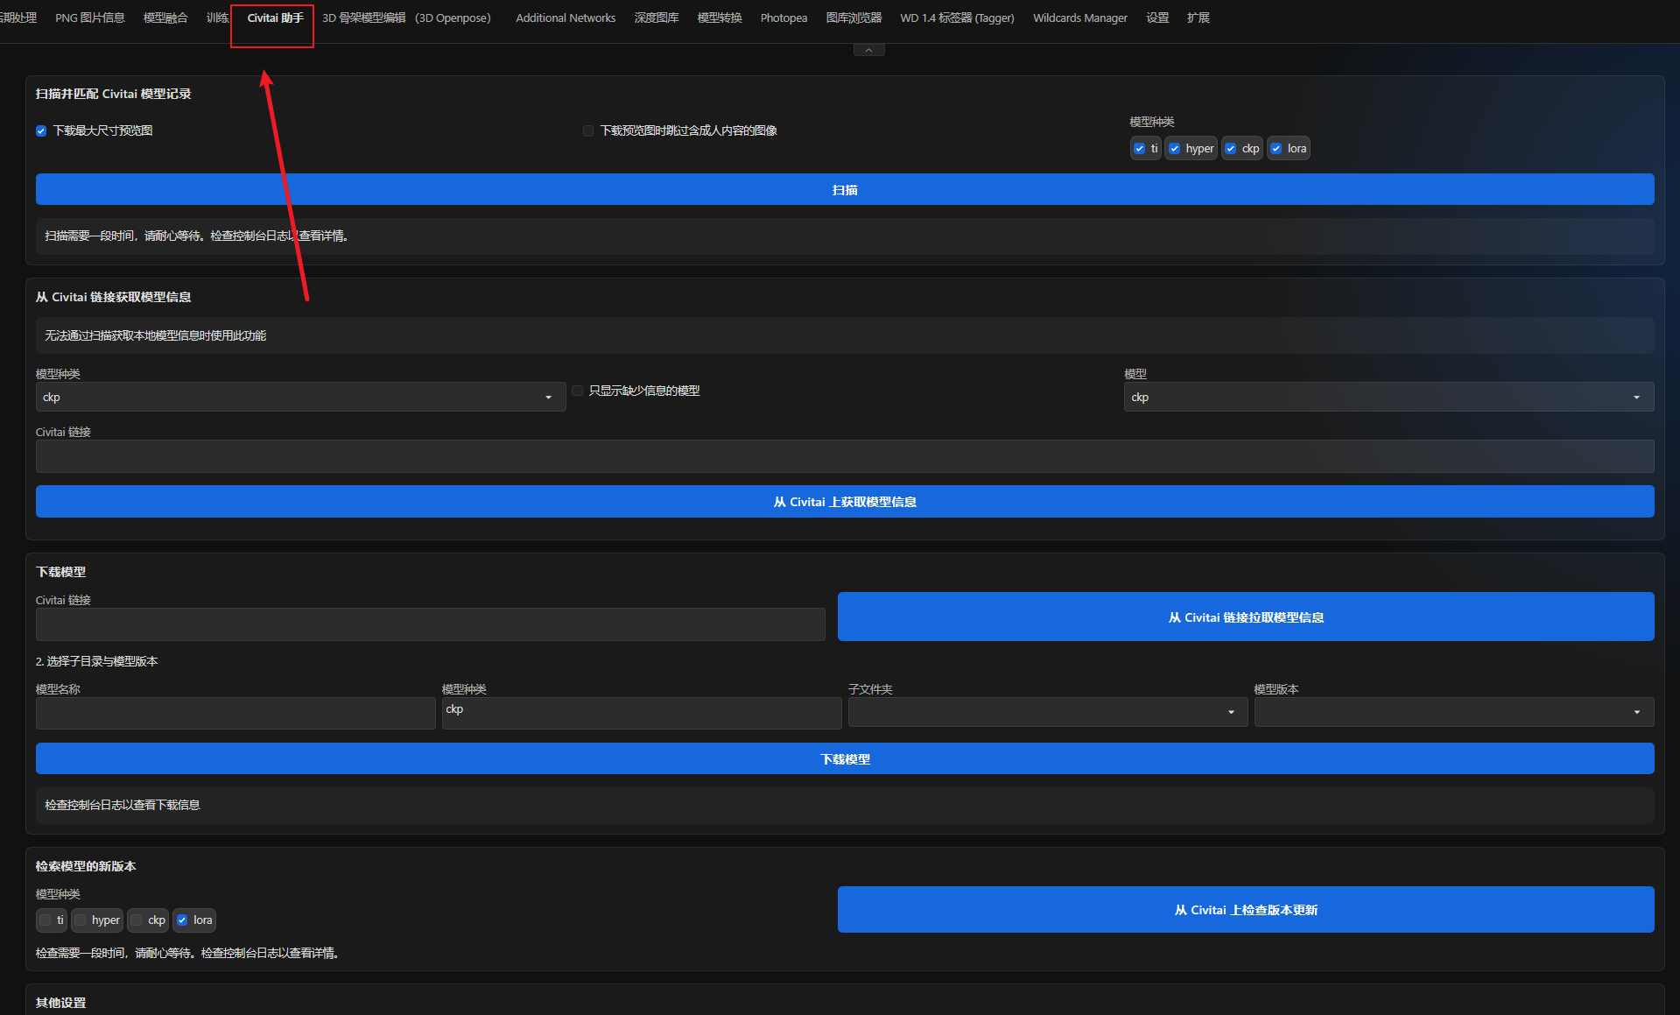The height and width of the screenshot is (1015, 1680).
Task: Switch to the Photopea tab
Action: (784, 18)
